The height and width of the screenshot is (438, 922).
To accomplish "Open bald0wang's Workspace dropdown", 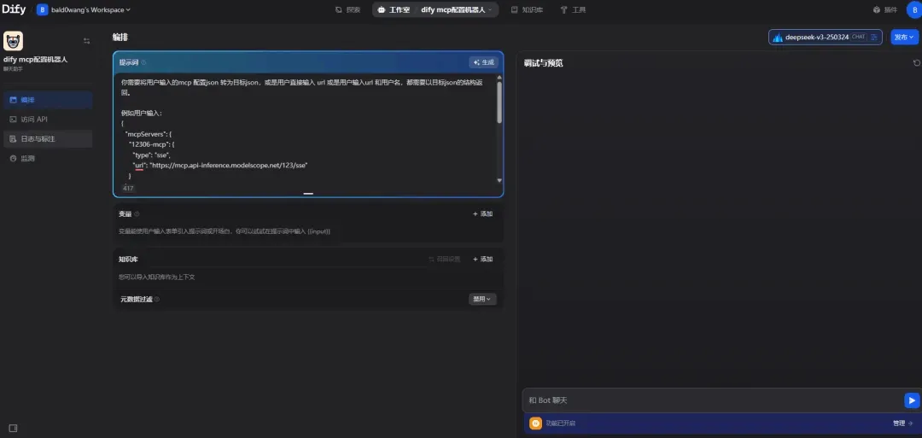I will point(84,10).
